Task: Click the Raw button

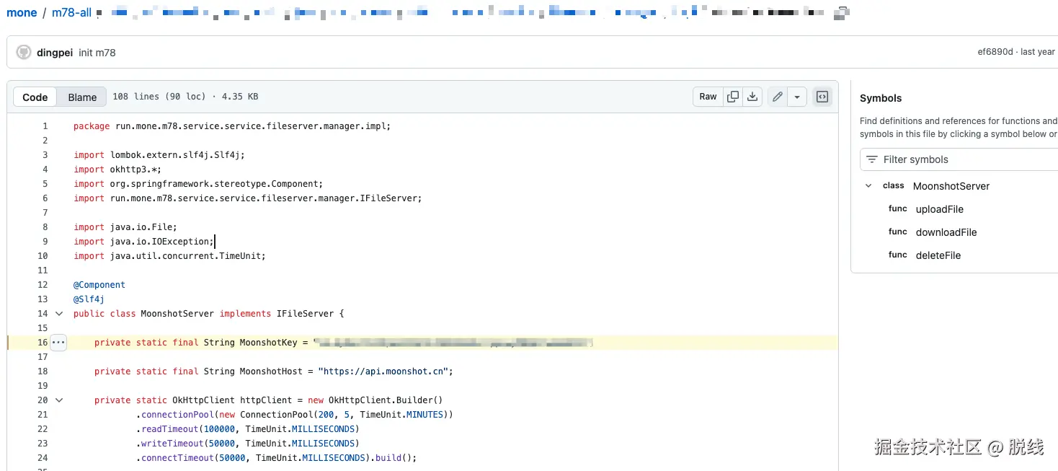Action: 708,97
